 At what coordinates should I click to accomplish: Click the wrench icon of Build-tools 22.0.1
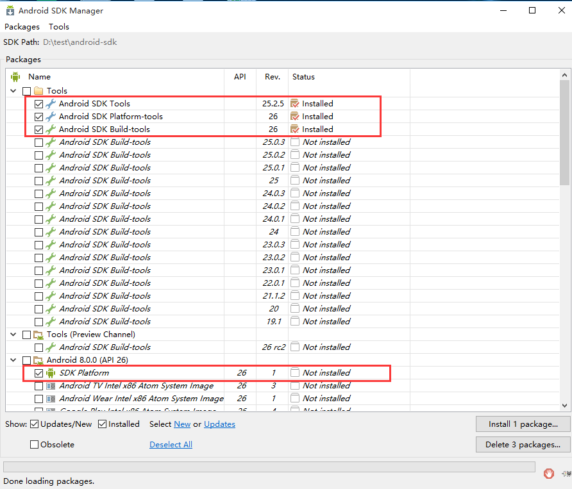tap(51, 283)
